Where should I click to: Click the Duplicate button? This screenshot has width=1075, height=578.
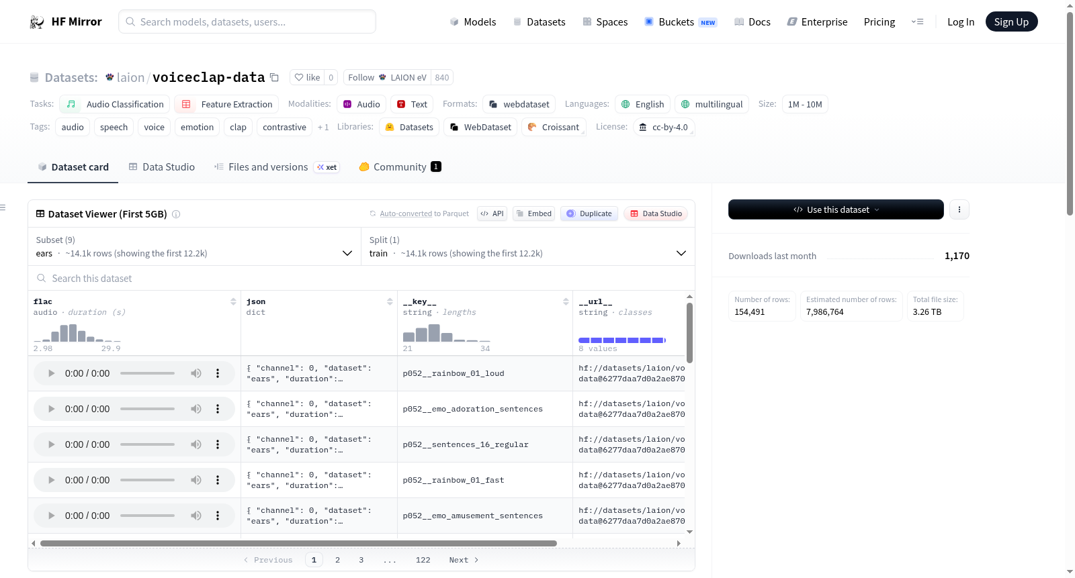pyautogui.click(x=589, y=213)
